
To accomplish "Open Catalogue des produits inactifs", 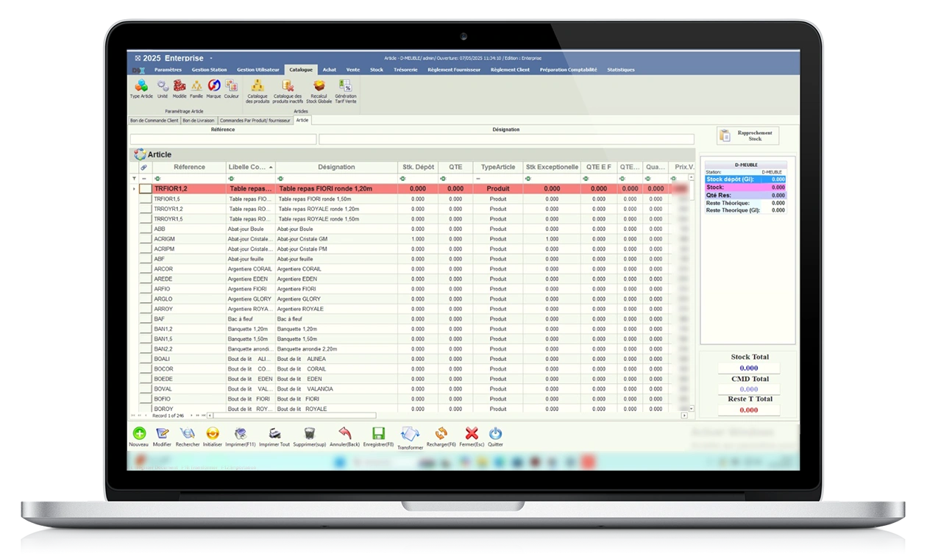I will coord(288,87).
